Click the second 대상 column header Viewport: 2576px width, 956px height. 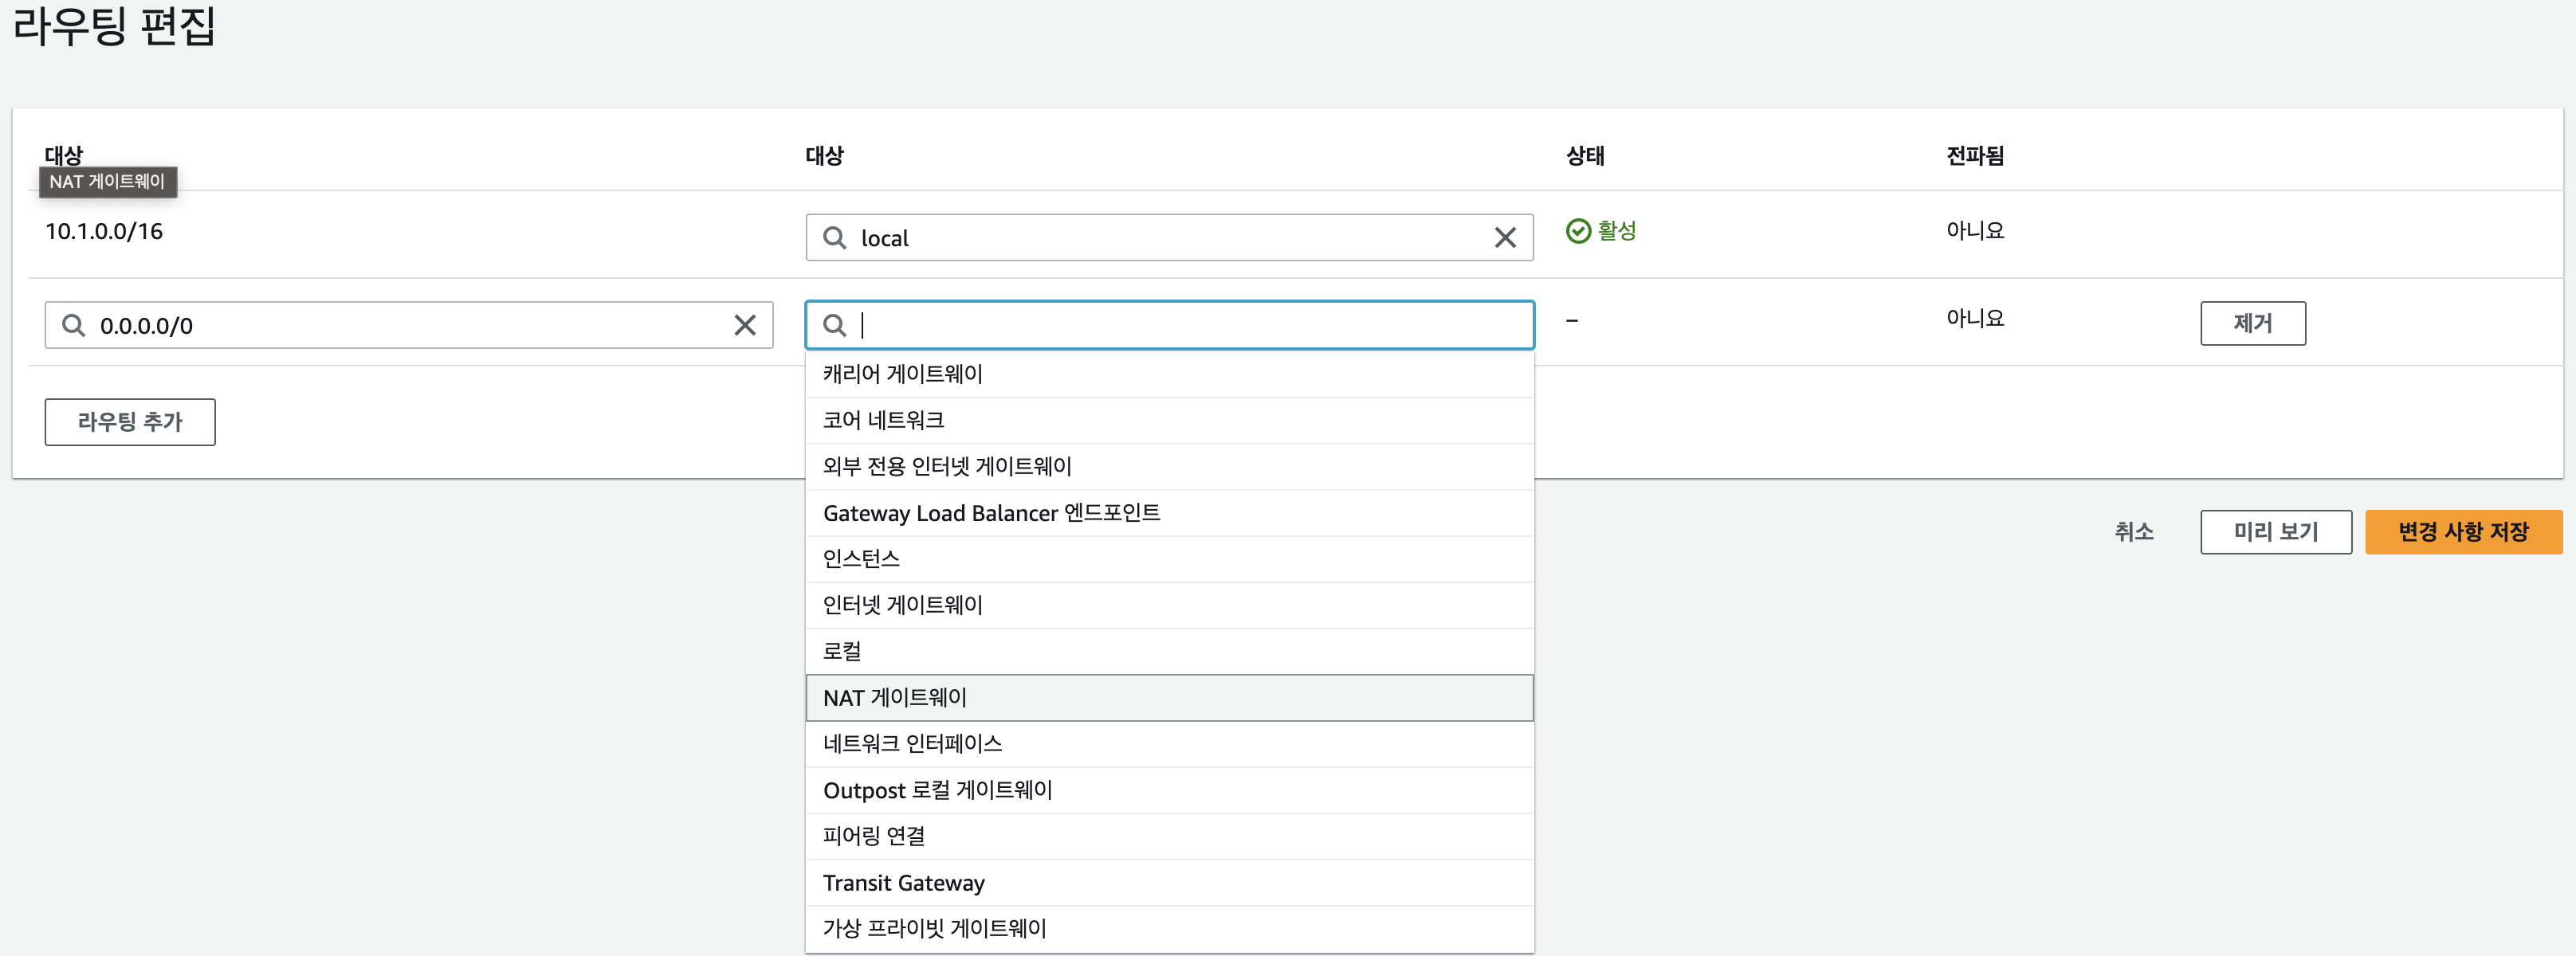(x=825, y=156)
